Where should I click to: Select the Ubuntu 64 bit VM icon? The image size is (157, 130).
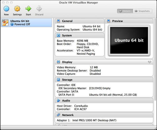pos(5,23)
